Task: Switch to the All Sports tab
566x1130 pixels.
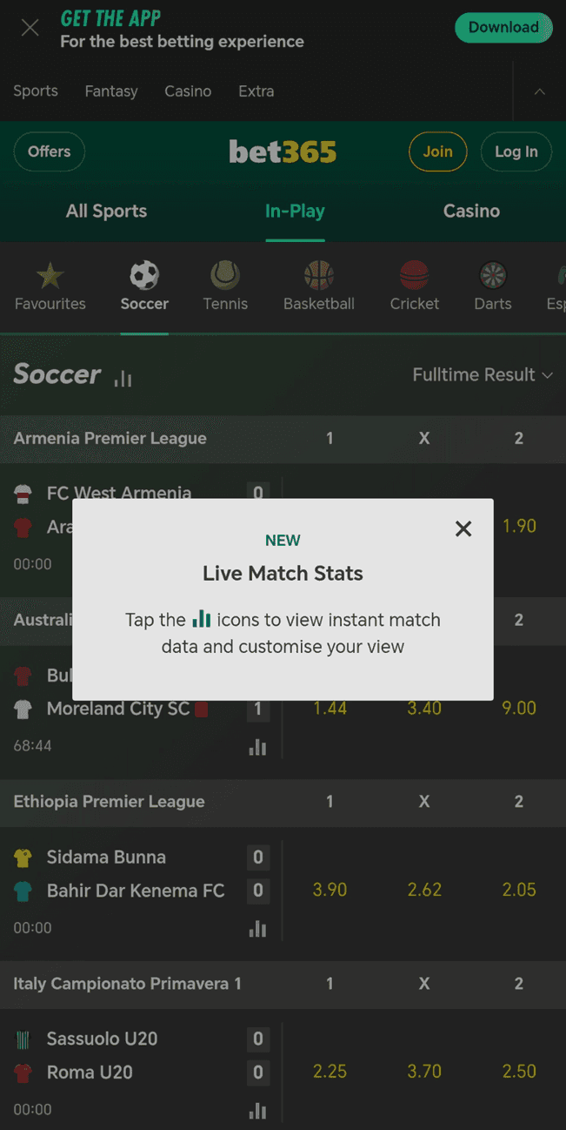Action: click(x=106, y=211)
